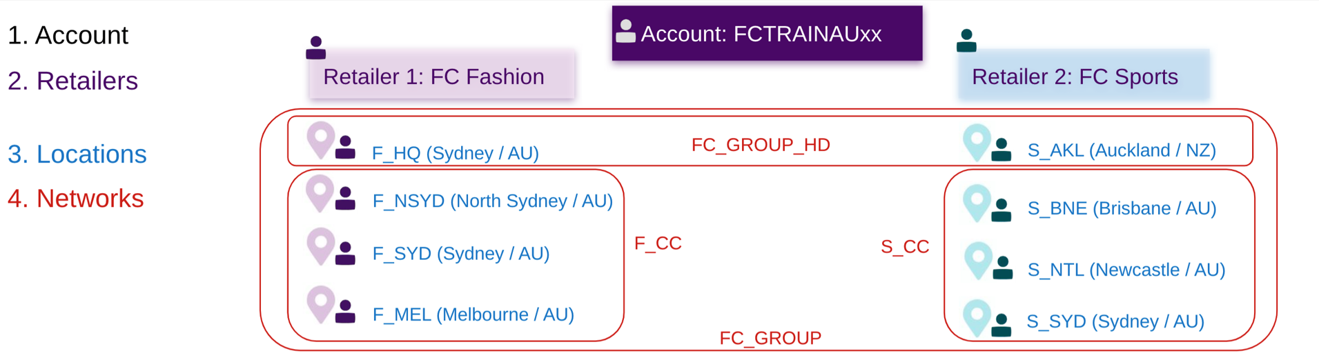Select the Account: FCTRAINAUxx box
The width and height of the screenshot is (1319, 360).
coord(767,33)
